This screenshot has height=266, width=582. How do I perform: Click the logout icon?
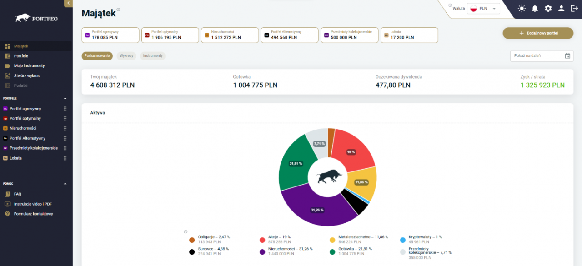[x=574, y=8]
